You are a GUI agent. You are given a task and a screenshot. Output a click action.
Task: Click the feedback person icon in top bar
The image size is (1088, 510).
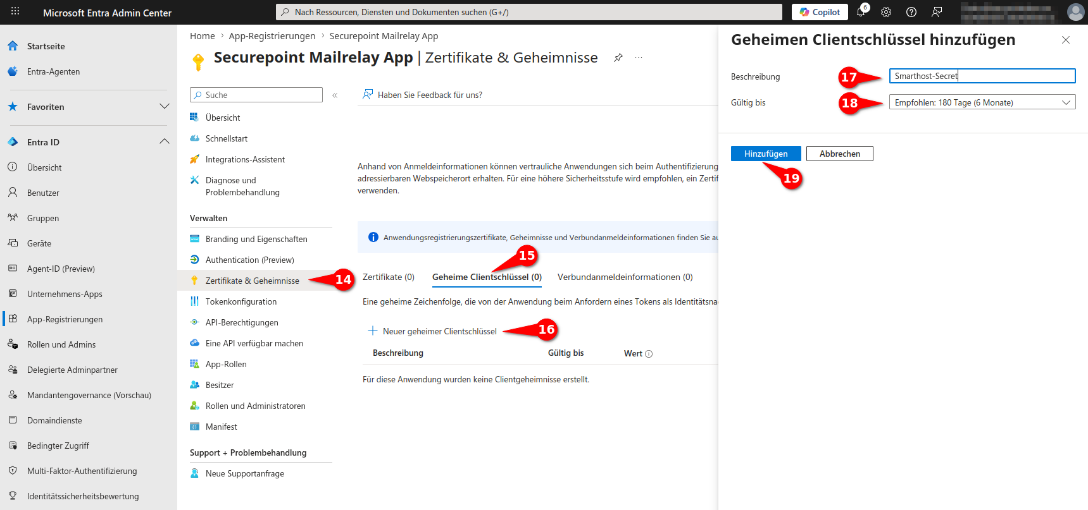(937, 12)
